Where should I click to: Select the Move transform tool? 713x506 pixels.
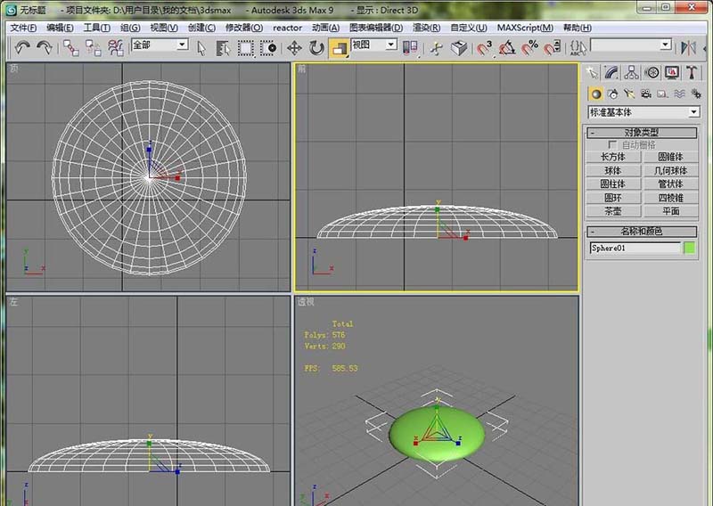[x=295, y=48]
